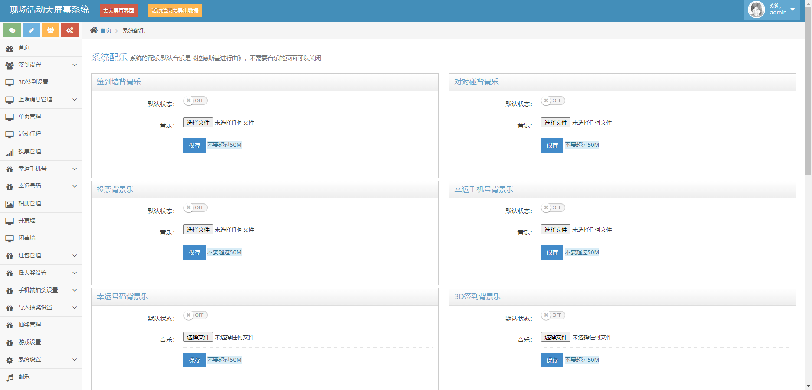The image size is (812, 390).
Task: Click the blue pencil edit shortcut icon
Action: pos(31,30)
